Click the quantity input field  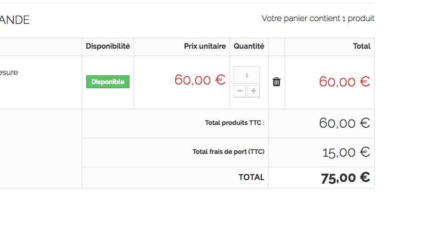pos(247,75)
